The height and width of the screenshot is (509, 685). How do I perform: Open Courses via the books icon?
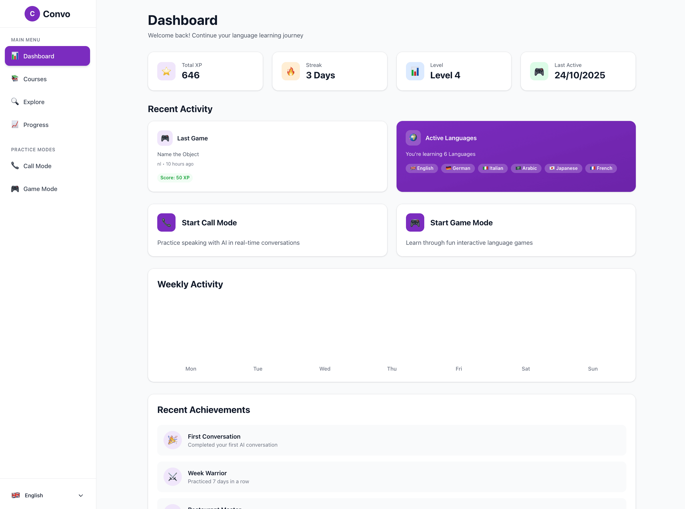pyautogui.click(x=15, y=79)
